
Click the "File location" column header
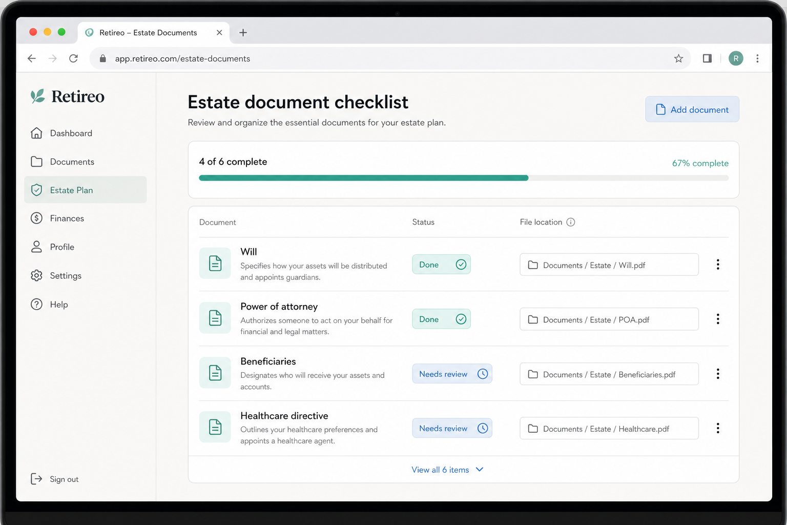click(x=541, y=222)
